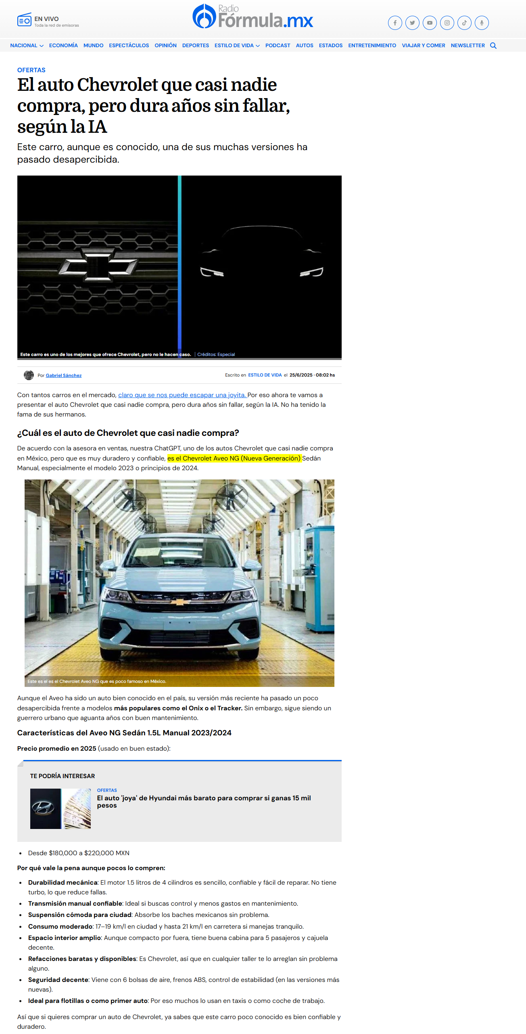Open the Economía menu section
The width and height of the screenshot is (526, 1034).
[63, 46]
